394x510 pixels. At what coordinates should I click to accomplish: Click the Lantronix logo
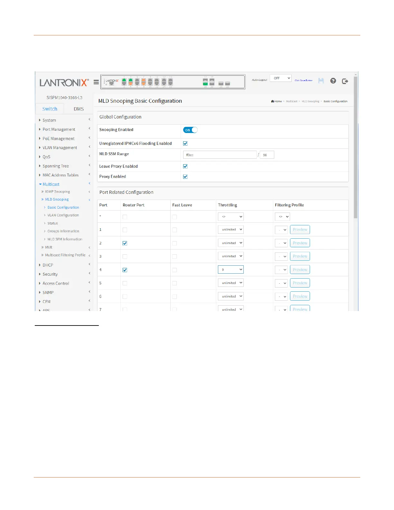coord(64,82)
